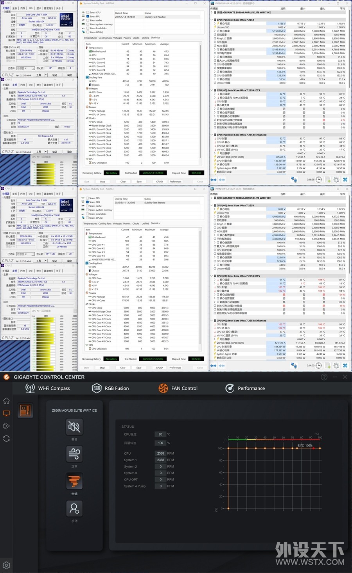Image resolution: width=352 pixels, height=573 pixels.
Task: Click statistics list scrollbar in AIDA64 started 11:24:09
Action: coord(201,103)
